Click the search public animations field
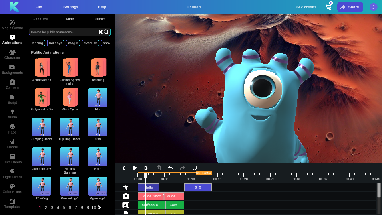Screen dimensions: 382x215 [x=63, y=32]
